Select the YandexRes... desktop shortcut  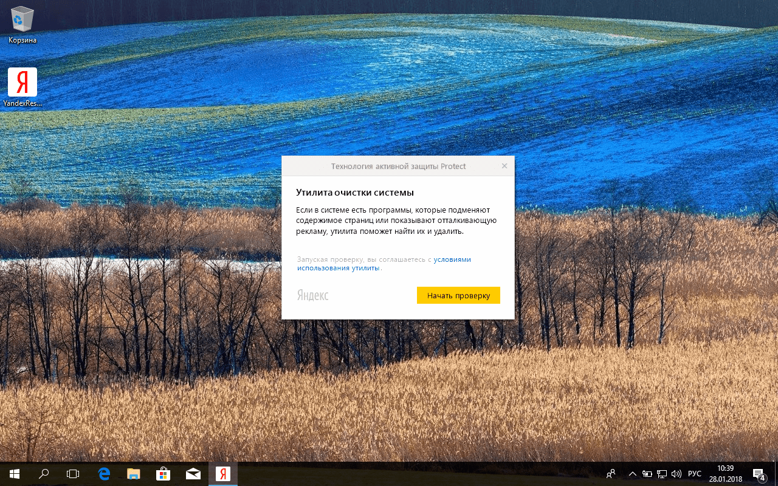click(x=22, y=87)
